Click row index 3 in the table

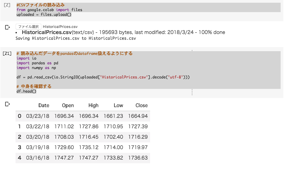tap(20, 147)
